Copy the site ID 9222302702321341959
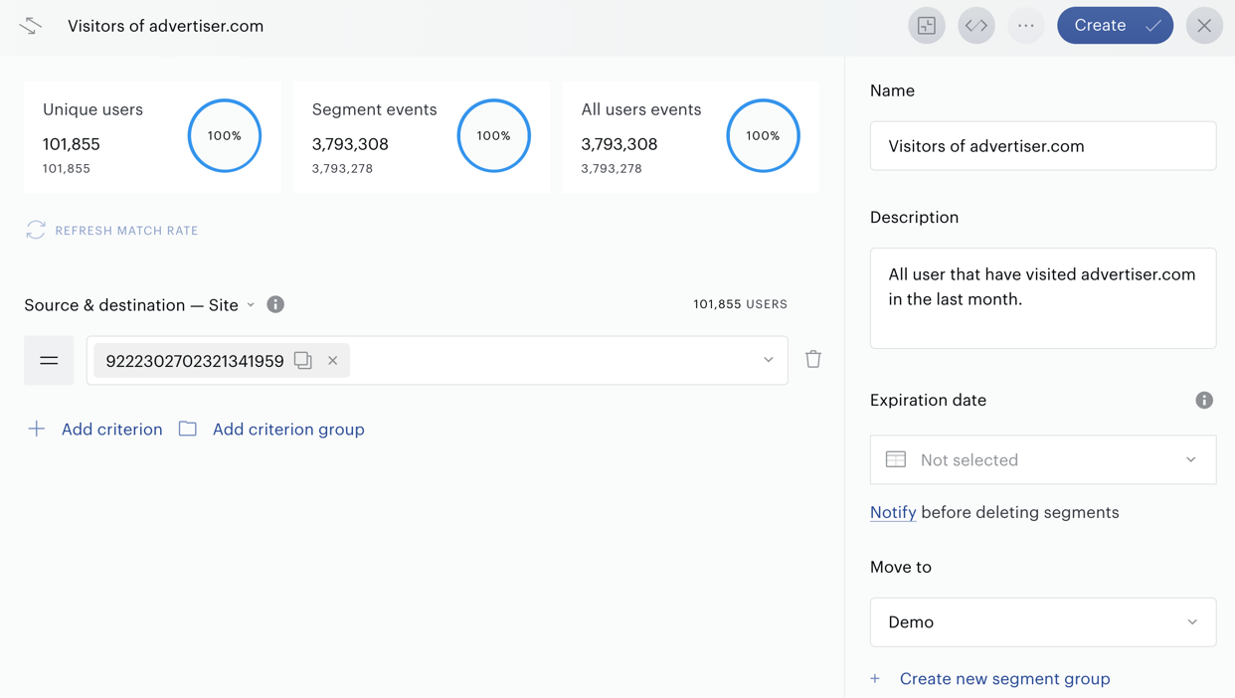Image resolution: width=1235 pixels, height=698 pixels. pos(303,361)
